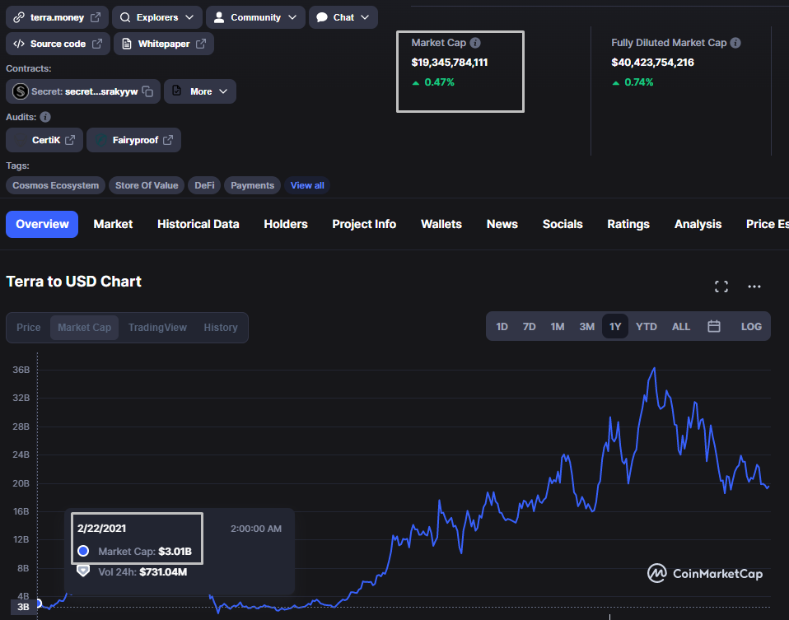789x620 pixels.
Task: Expand the Community dropdown
Action: pos(255,17)
